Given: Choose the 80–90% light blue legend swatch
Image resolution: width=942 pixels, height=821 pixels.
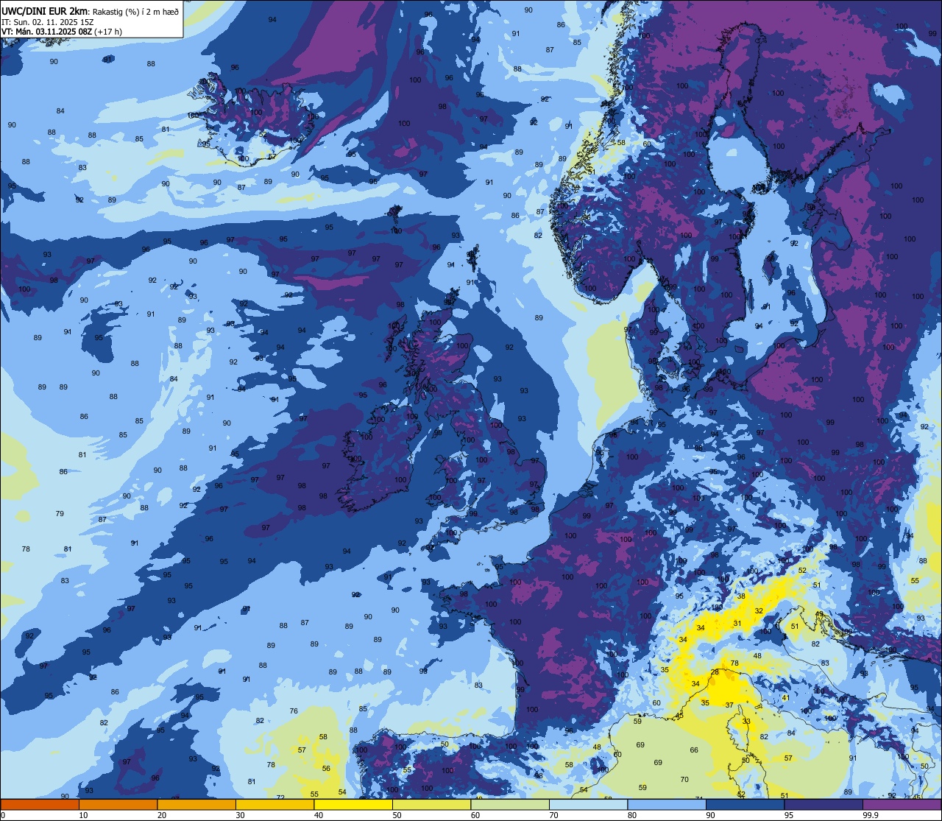Looking at the screenshot, I should (667, 804).
